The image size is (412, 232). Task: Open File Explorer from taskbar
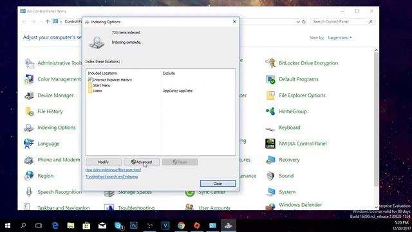point(71,226)
